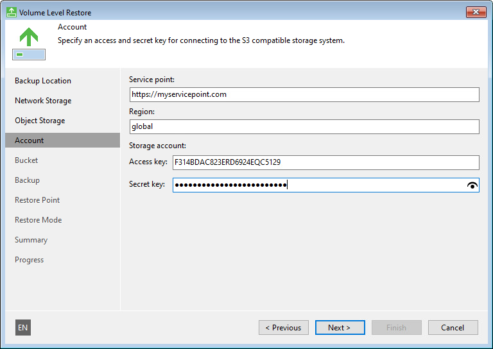Select the Summary step
Viewport: 493px width, 349px height.
click(31, 240)
